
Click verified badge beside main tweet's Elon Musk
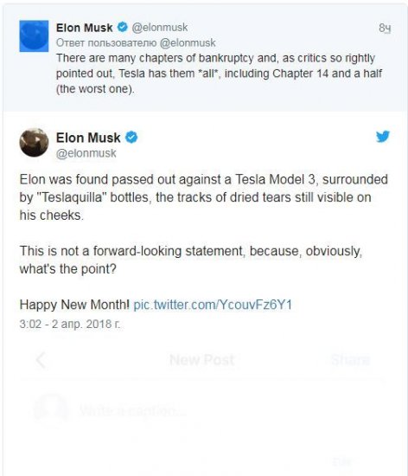click(131, 138)
